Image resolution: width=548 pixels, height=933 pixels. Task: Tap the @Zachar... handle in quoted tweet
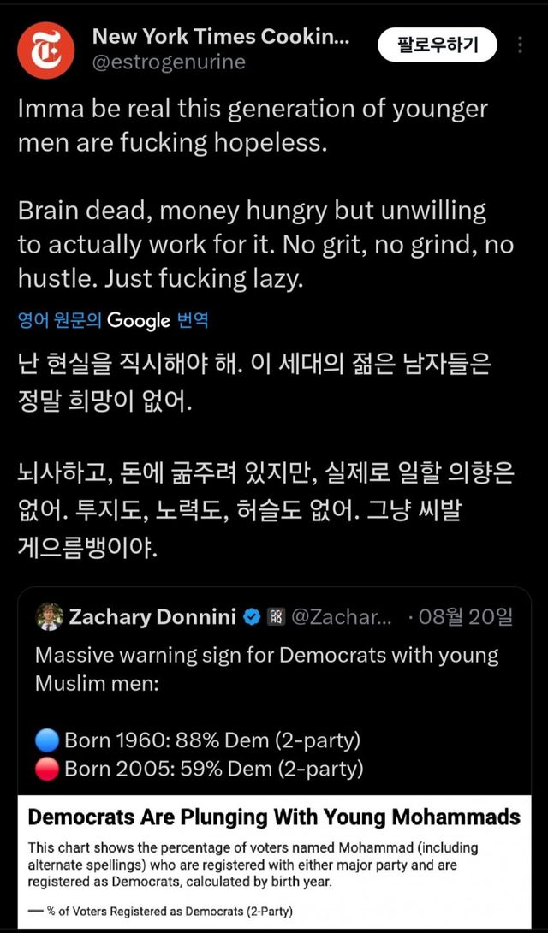(x=341, y=617)
